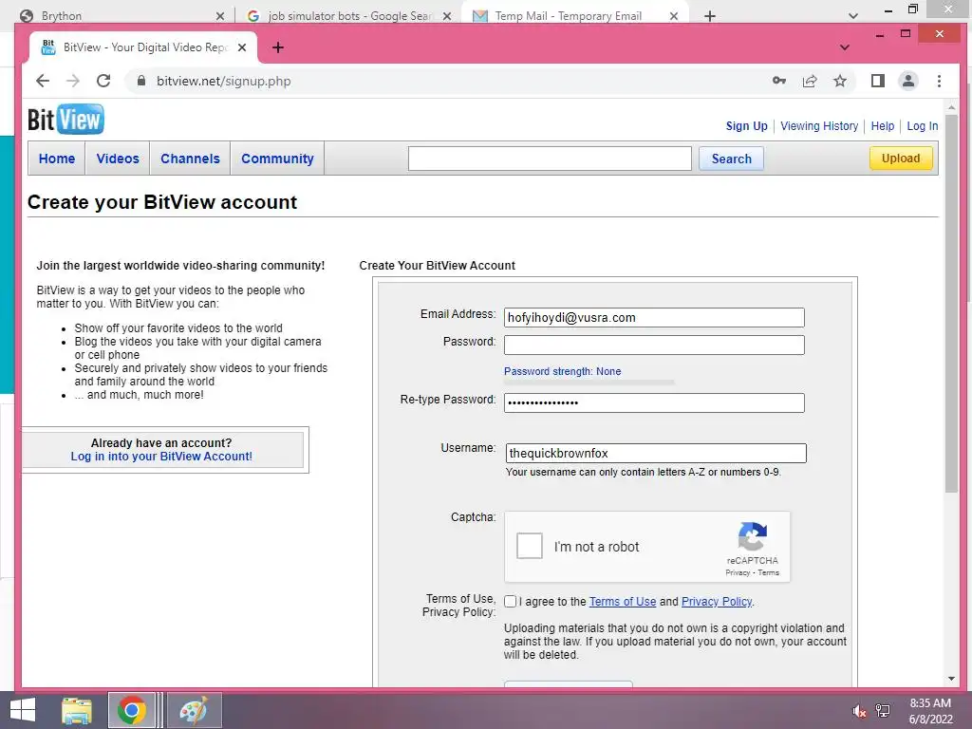The image size is (972, 729).
Task: Open new tab in background window
Action: click(710, 16)
